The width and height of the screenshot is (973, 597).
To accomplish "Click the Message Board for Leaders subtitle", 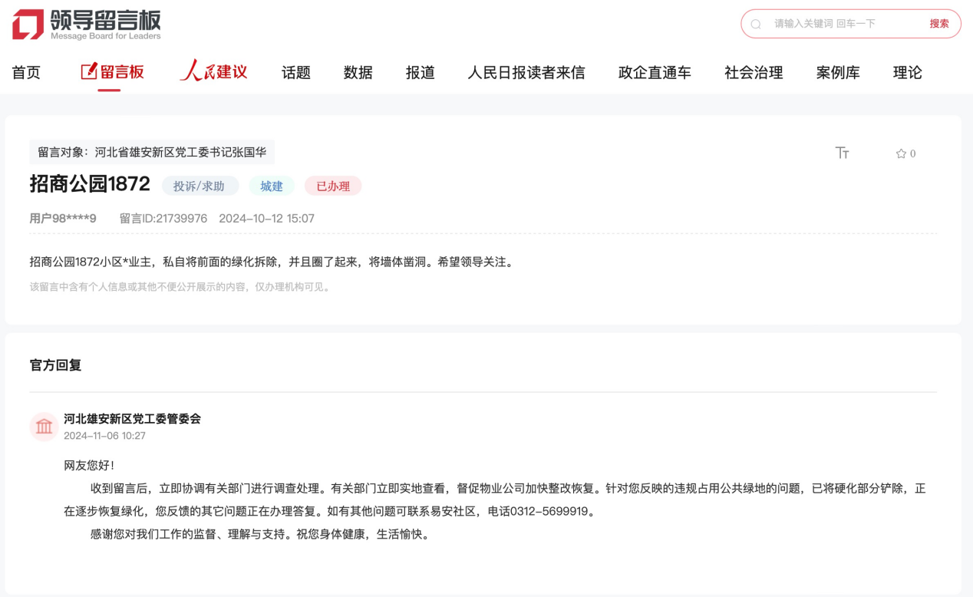I will click(106, 36).
